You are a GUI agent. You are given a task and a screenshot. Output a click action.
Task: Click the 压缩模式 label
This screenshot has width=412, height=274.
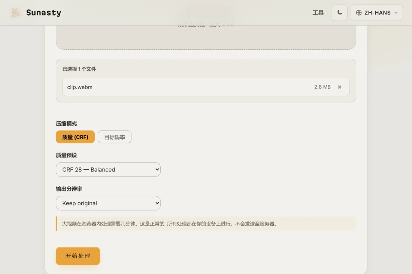[66, 123]
